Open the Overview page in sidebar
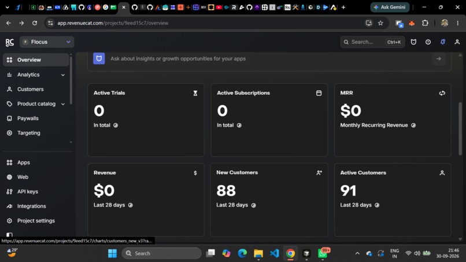The height and width of the screenshot is (262, 466). [36, 60]
